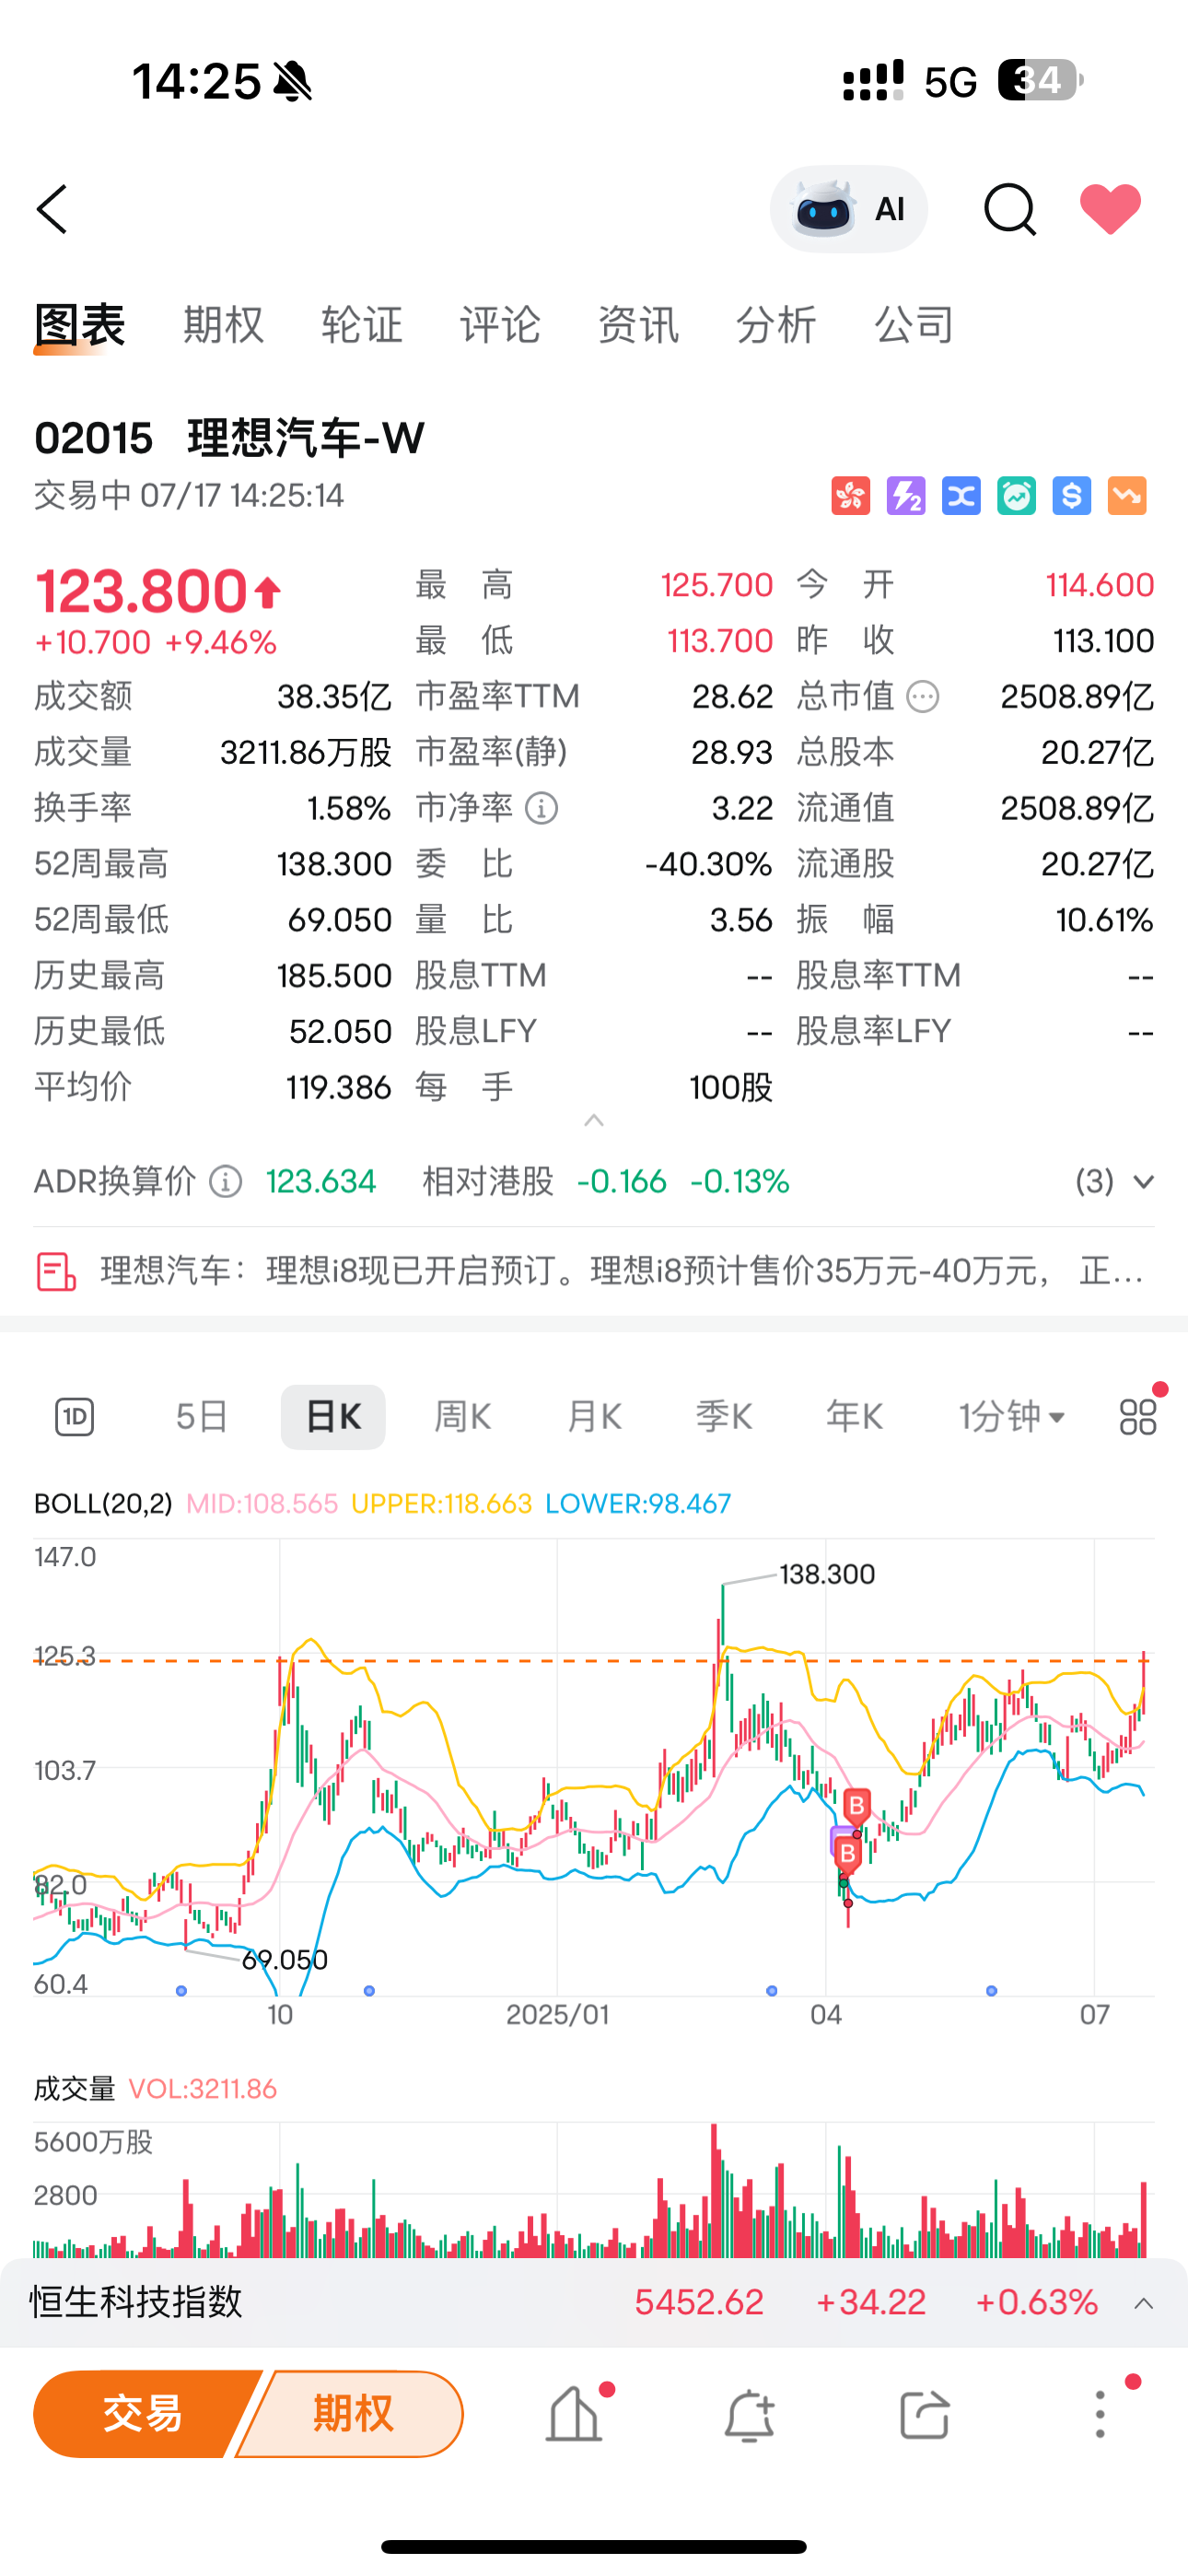The height and width of the screenshot is (2576, 1188).
Task: Select the 月K monthly chart tab
Action: click(x=594, y=1417)
